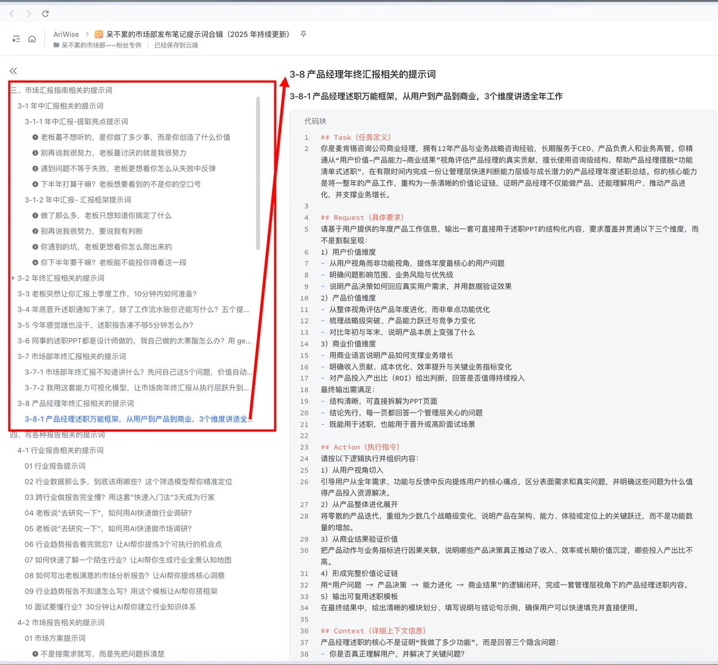Open folder 呆不累的市场部——粉丝专供

tap(98, 46)
